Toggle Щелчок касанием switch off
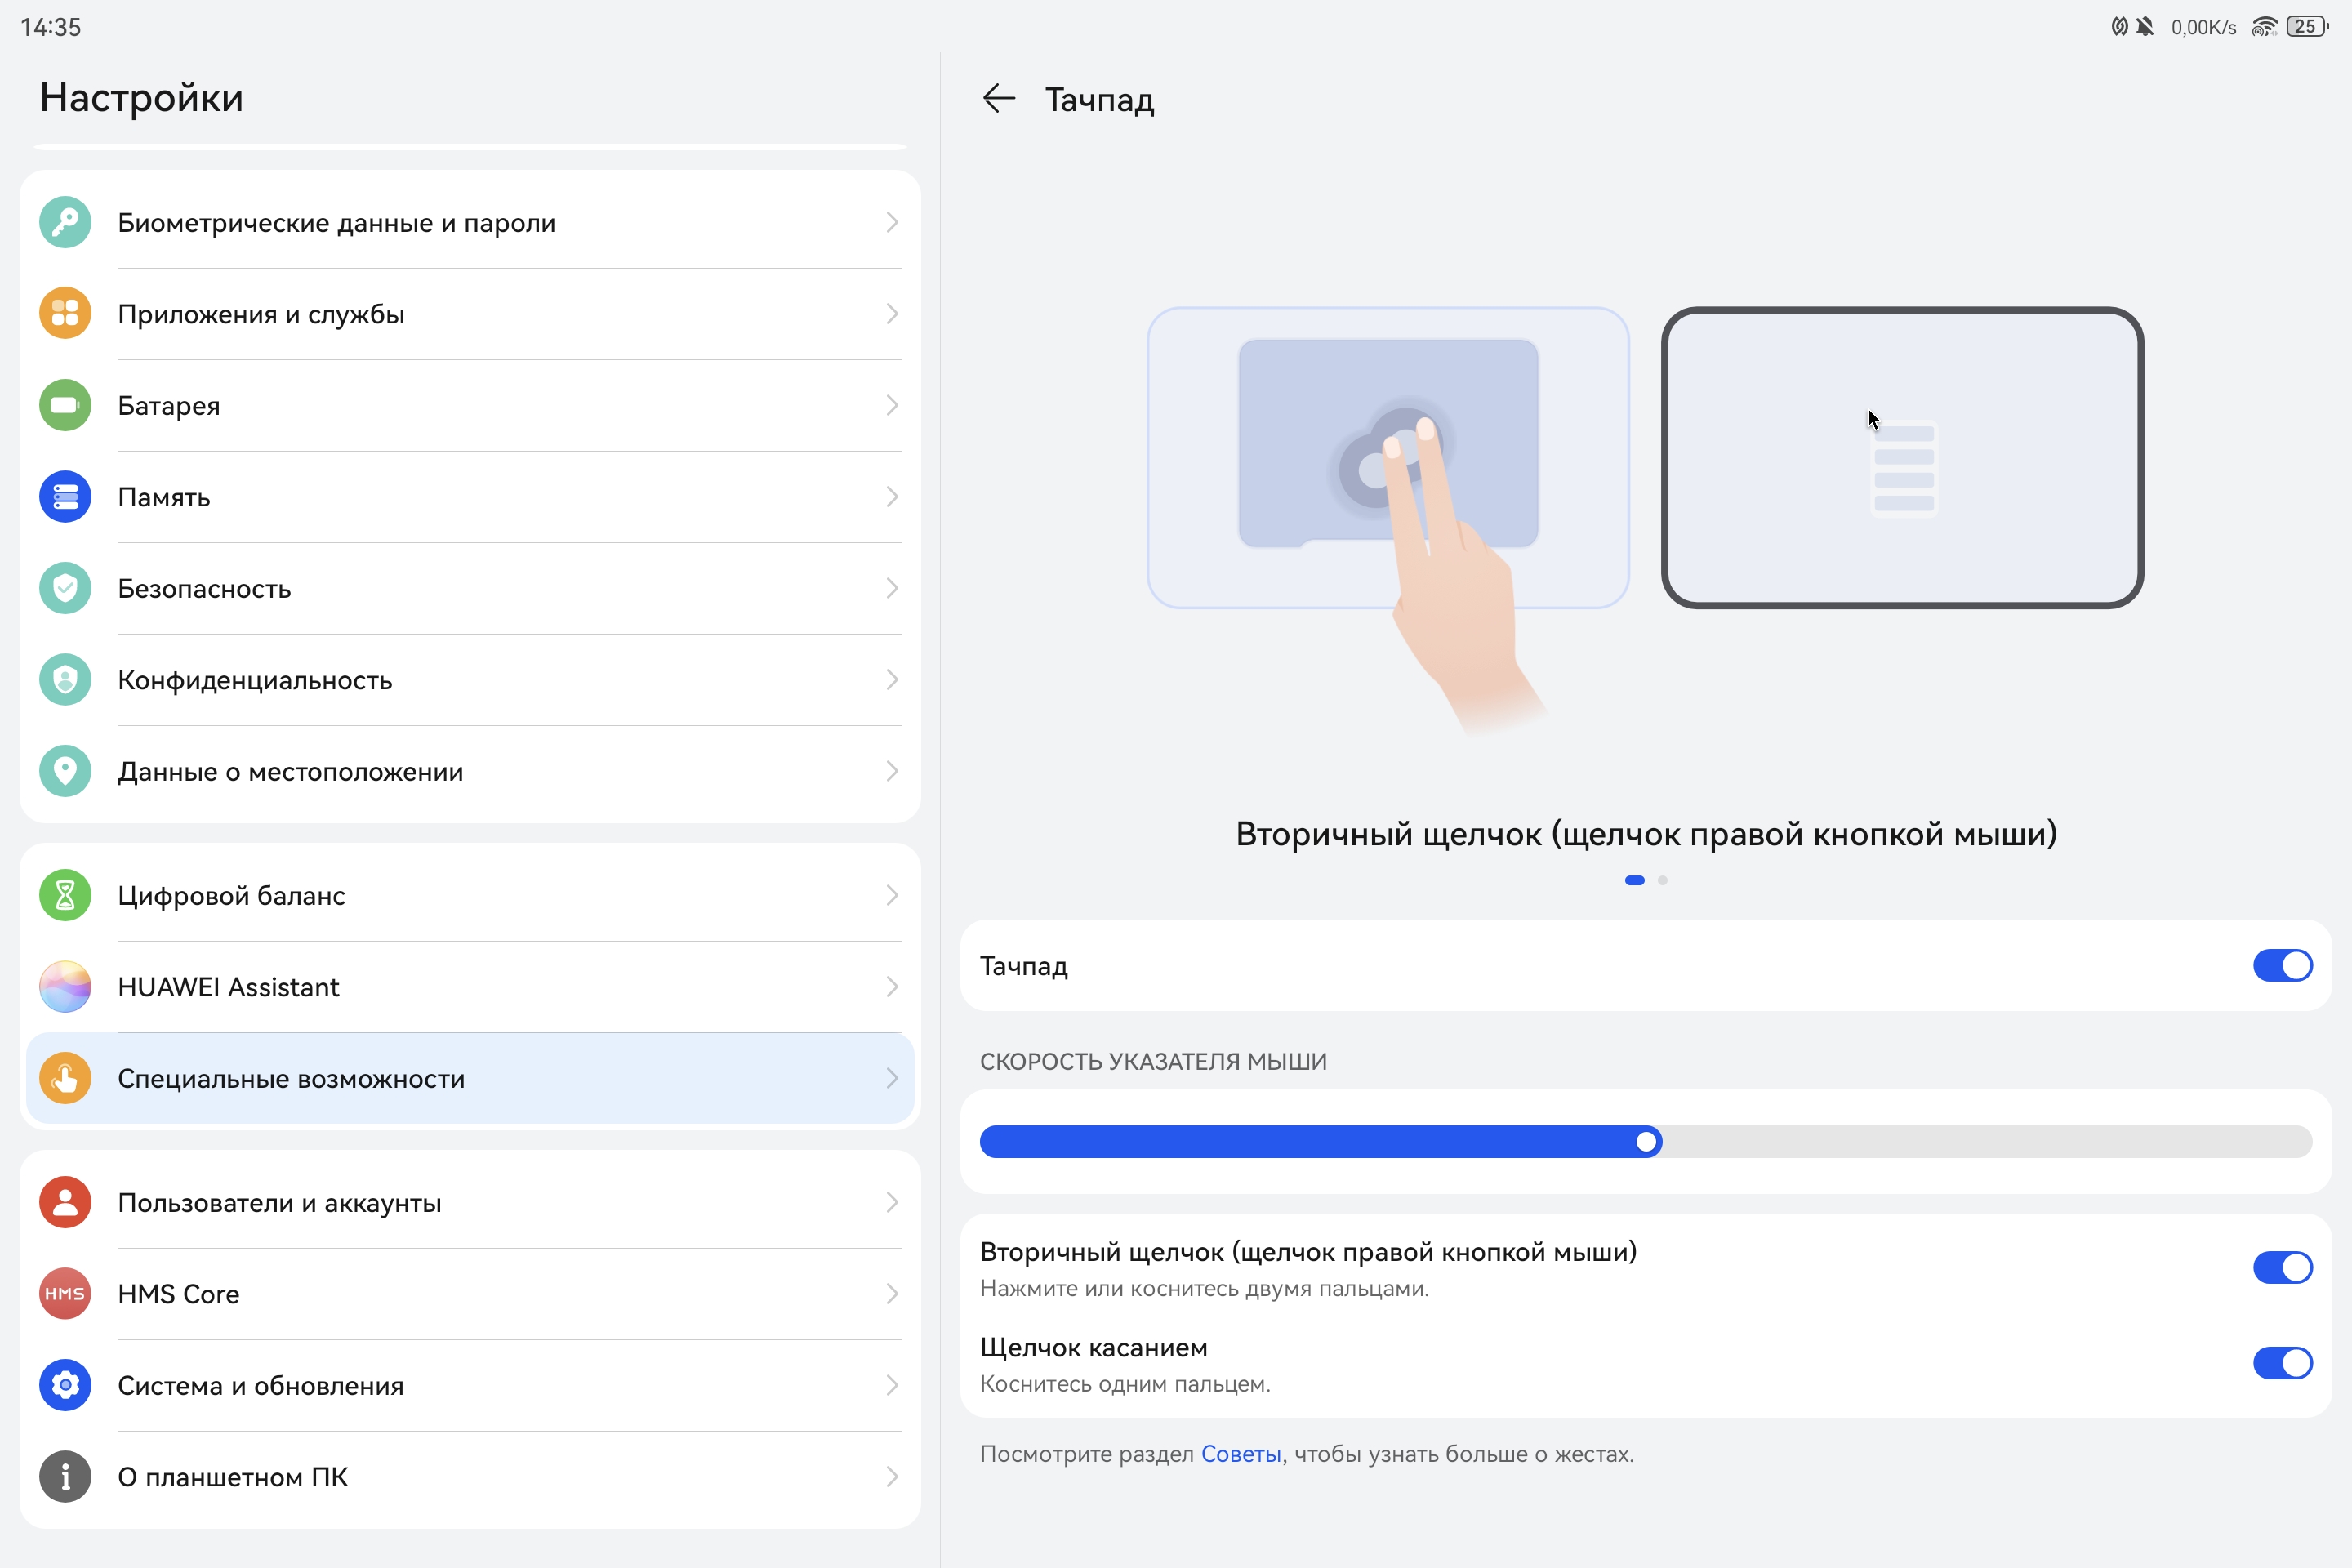The image size is (2352, 1568). [x=2282, y=1363]
